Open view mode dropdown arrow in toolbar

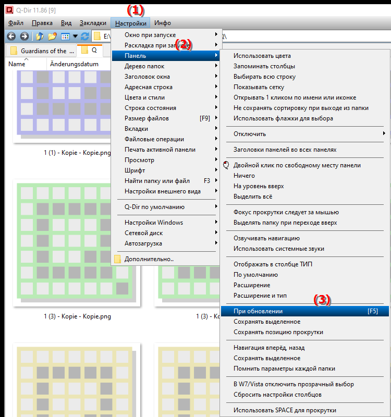tap(76, 36)
